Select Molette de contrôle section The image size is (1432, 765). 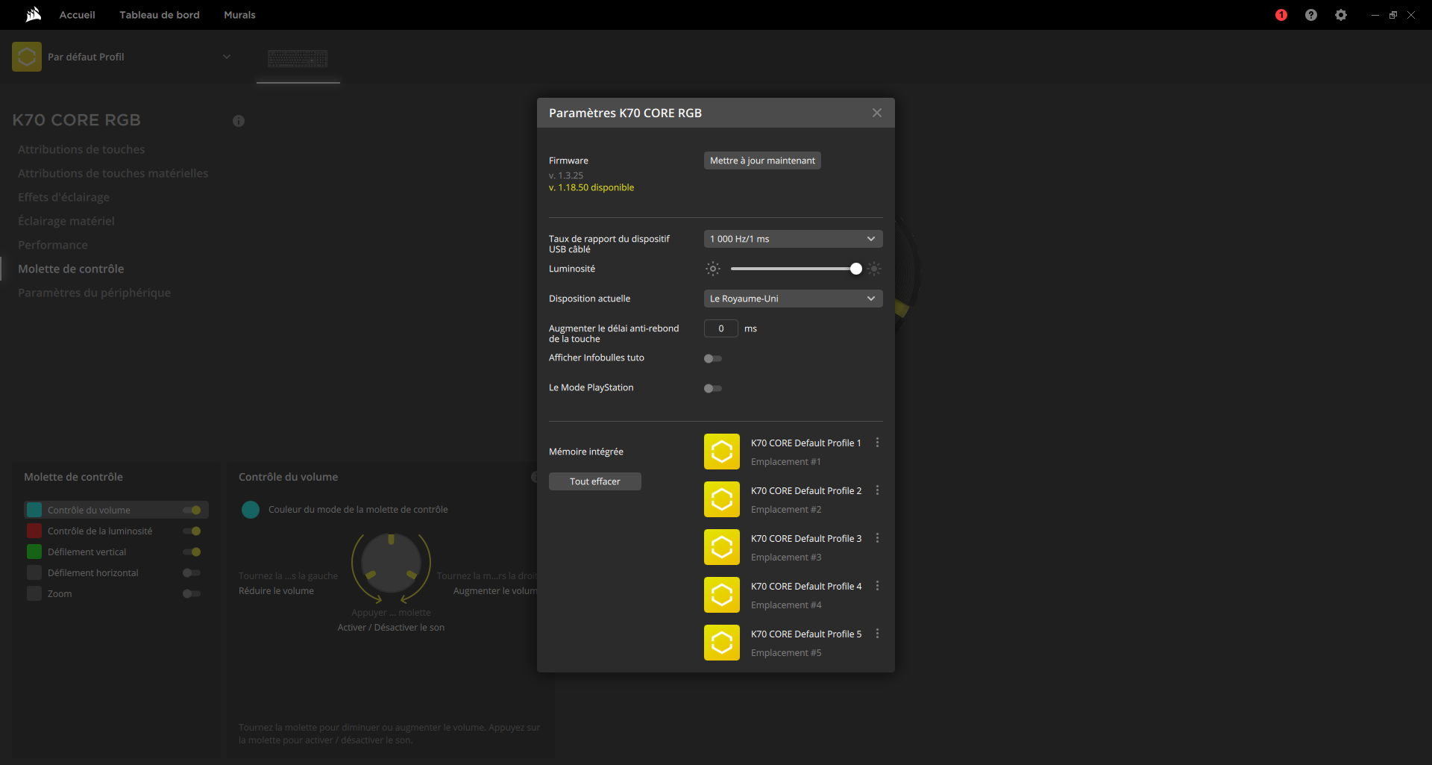tap(71, 269)
